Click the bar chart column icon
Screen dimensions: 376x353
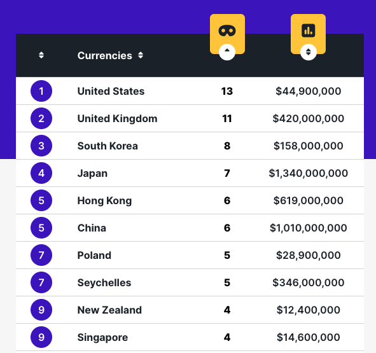308,31
